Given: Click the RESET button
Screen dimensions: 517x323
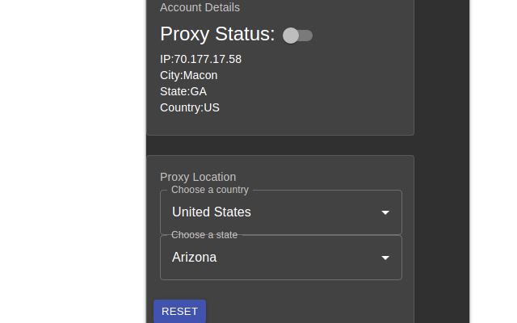Looking at the screenshot, I should click(179, 312).
